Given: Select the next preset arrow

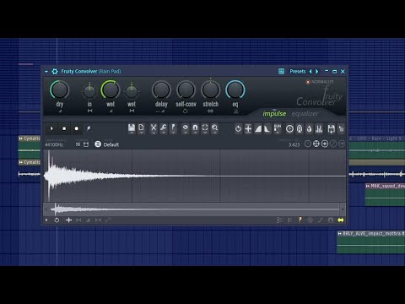Looking at the screenshot, I should (x=317, y=72).
